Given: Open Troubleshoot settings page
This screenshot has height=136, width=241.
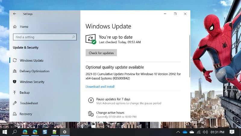Looking at the screenshot, I should 29,103.
